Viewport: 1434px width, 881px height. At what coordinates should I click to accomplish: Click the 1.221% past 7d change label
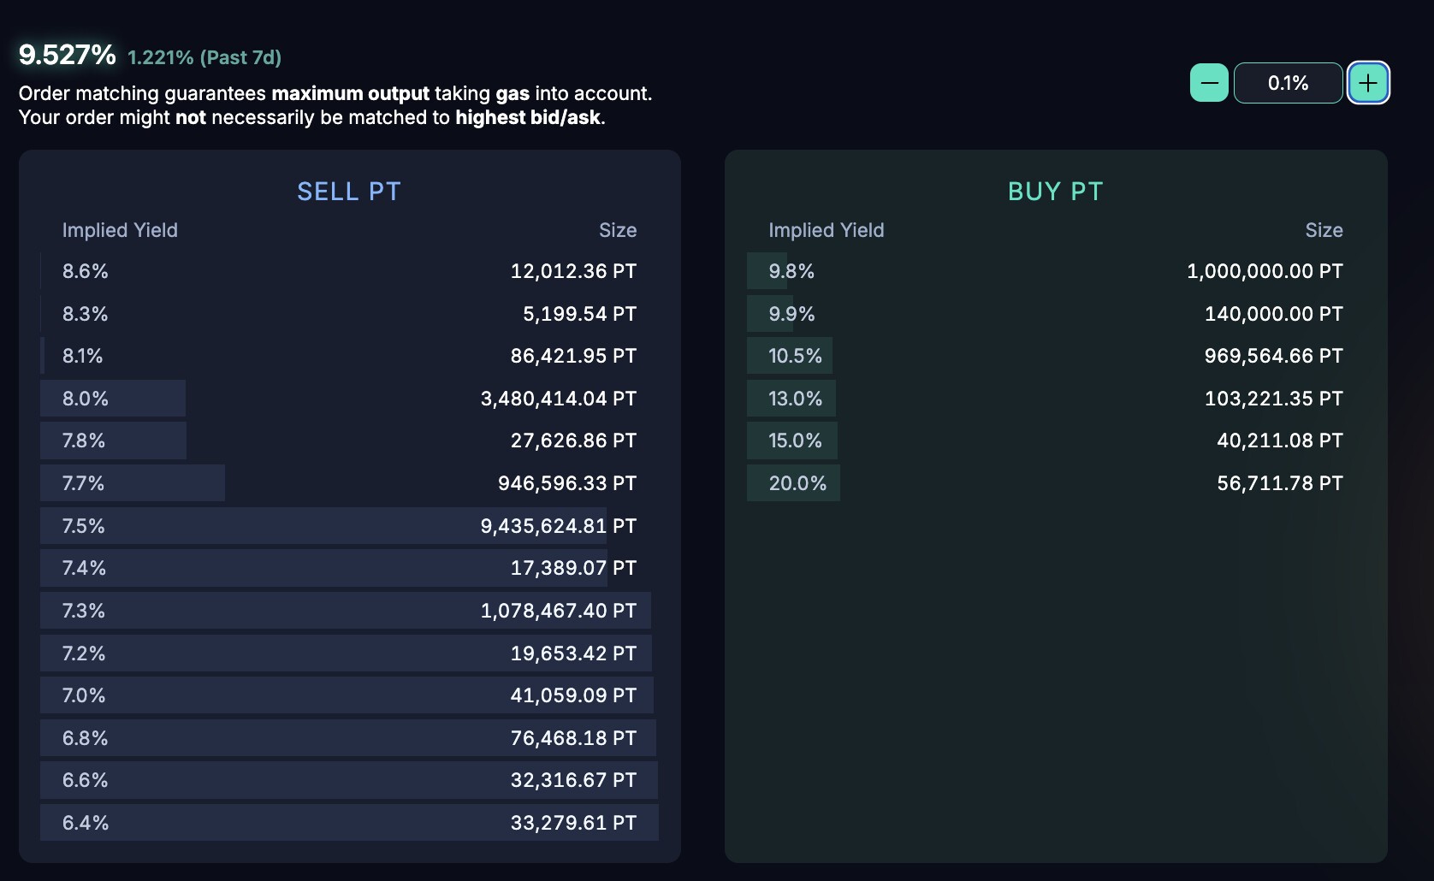(204, 57)
